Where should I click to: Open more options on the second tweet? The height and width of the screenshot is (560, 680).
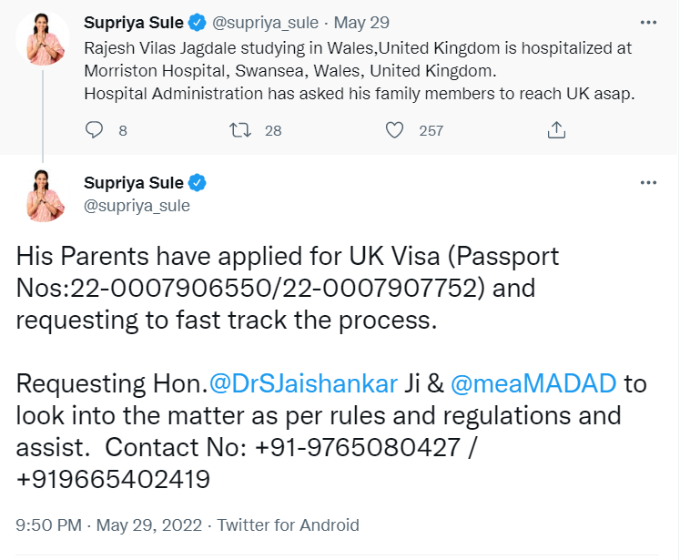(x=647, y=183)
